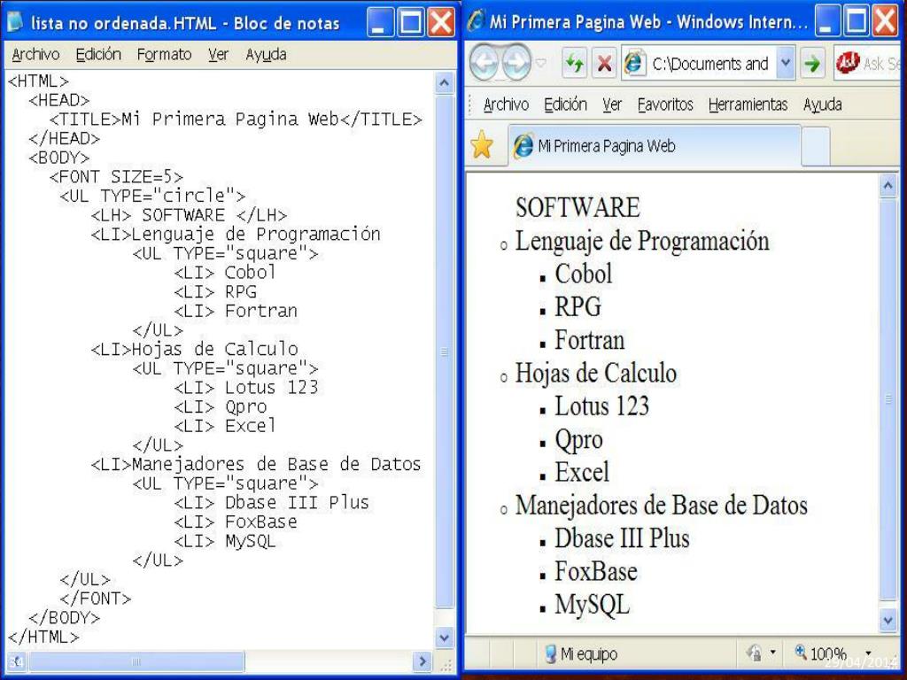907x680 pixels.
Task: Click the Refresh icon in Internet Explorer
Action: click(574, 63)
